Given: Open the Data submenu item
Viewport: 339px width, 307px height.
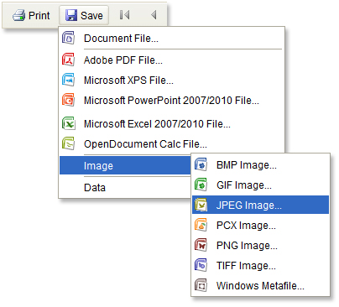Looking at the screenshot, I should click(125, 187).
